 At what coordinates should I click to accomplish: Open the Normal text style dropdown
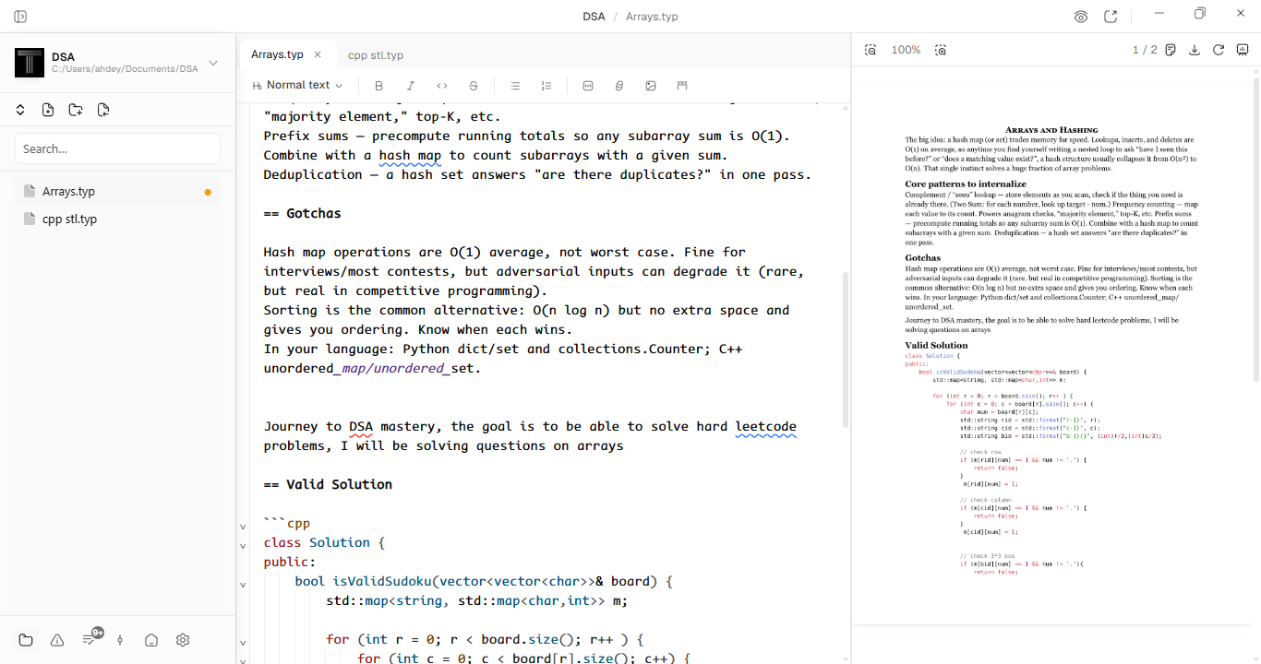point(296,85)
